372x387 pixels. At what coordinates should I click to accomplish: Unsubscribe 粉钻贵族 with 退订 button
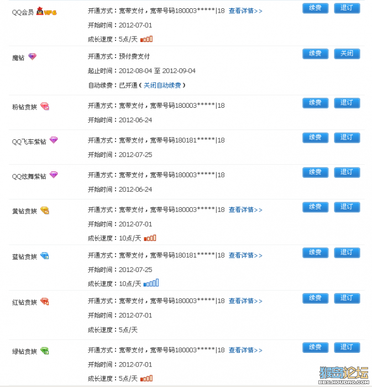[x=347, y=103]
